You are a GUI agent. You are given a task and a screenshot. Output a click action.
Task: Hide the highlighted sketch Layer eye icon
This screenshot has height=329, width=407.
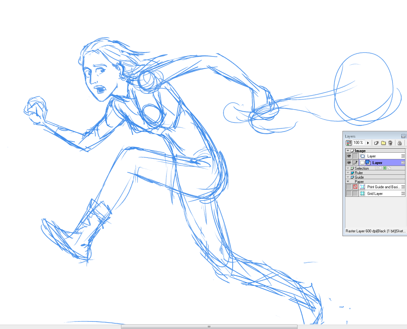[x=349, y=163]
